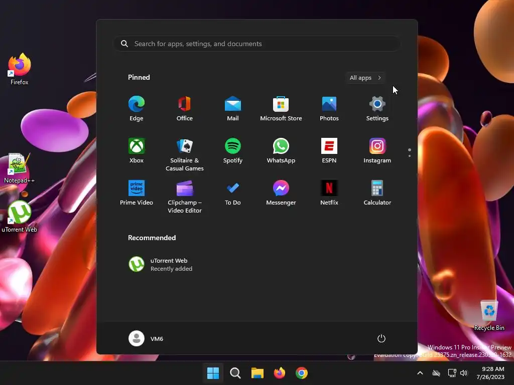The width and height of the screenshot is (514, 385).
Task: Launch Firefox from the taskbar
Action: 279,373
